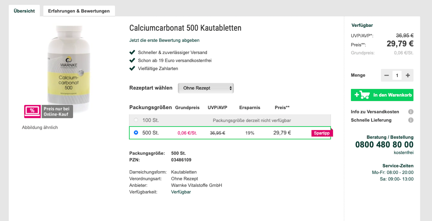Click 'Jetzt die erste Bewertung abgeben' link

(164, 40)
